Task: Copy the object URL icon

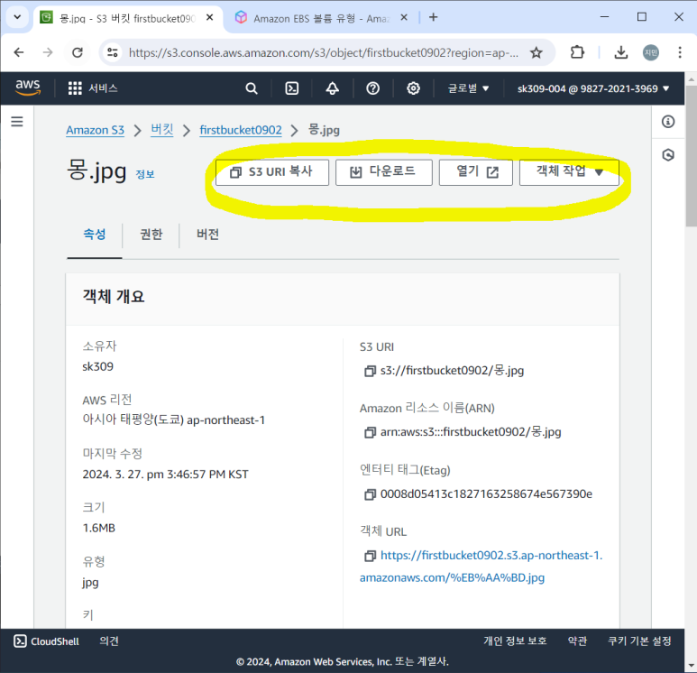Action: (370, 556)
